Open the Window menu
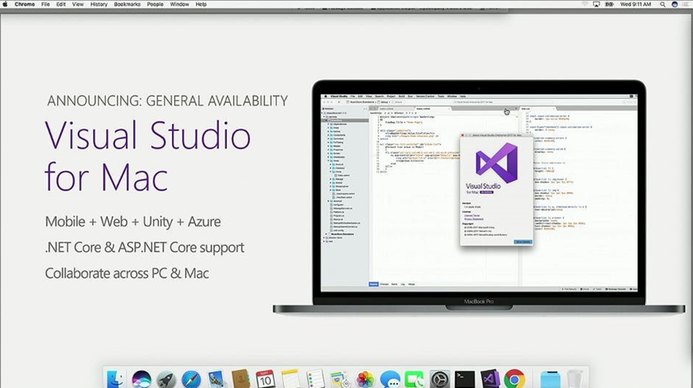Screen dimensions: 693x388 tap(179, 4)
